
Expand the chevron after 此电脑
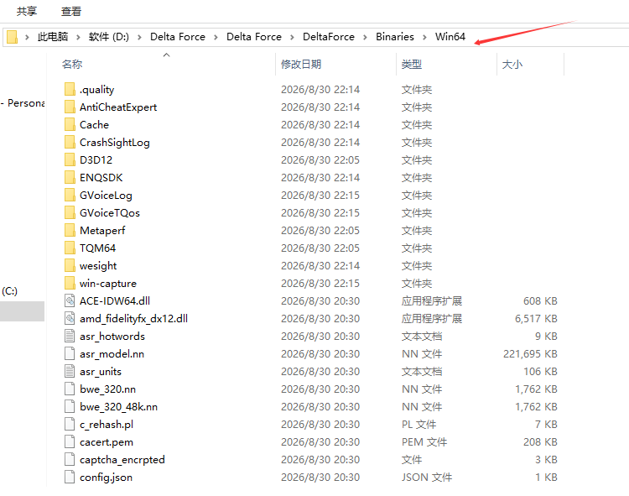78,37
